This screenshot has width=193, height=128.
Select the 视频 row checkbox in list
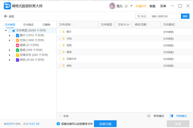pos(60,45)
